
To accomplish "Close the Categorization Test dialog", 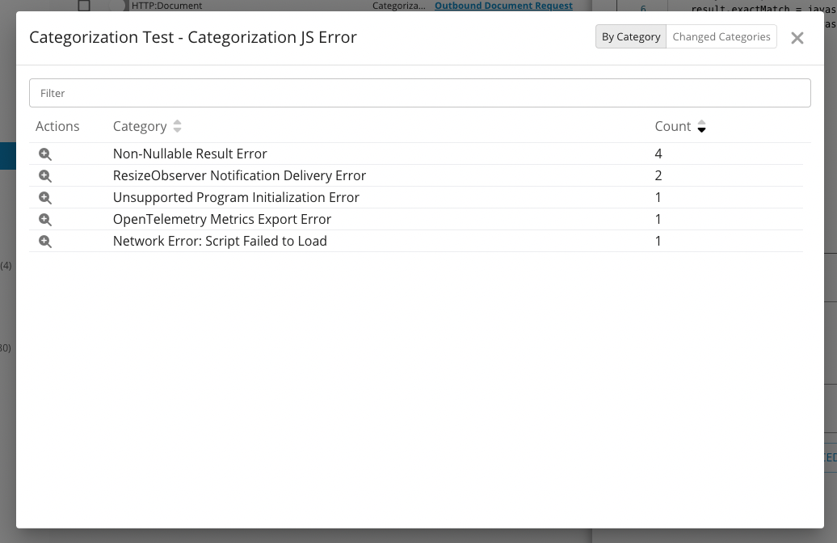I will coord(797,38).
